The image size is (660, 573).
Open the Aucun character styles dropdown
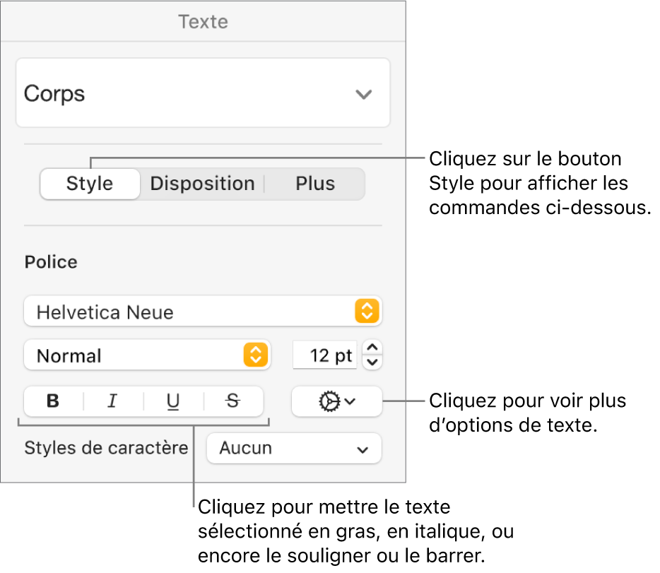(293, 448)
